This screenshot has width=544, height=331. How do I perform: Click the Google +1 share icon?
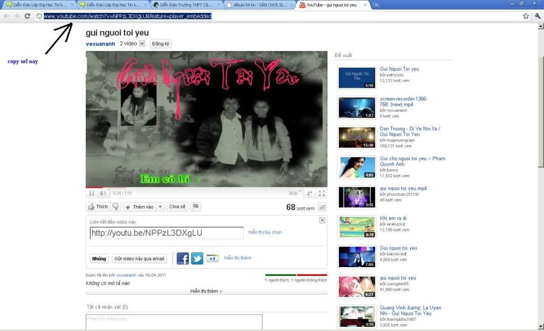click(x=212, y=259)
